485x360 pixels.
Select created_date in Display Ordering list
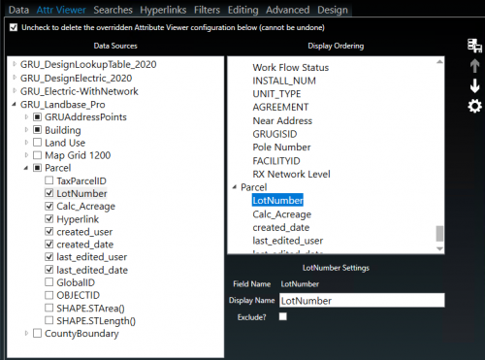(281, 227)
